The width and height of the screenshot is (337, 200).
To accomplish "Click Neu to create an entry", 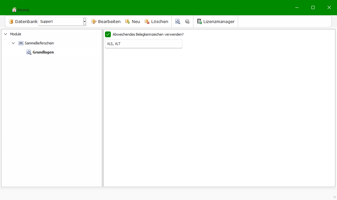I will point(133,21).
